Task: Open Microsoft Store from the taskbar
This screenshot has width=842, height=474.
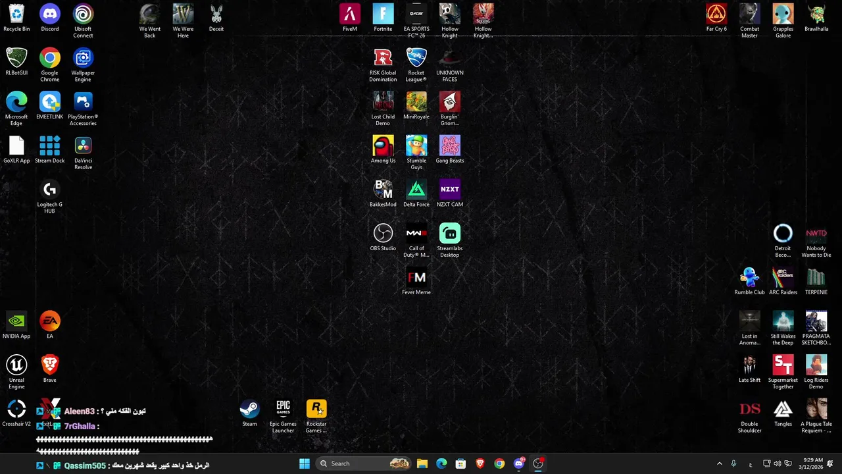Action: click(461, 463)
